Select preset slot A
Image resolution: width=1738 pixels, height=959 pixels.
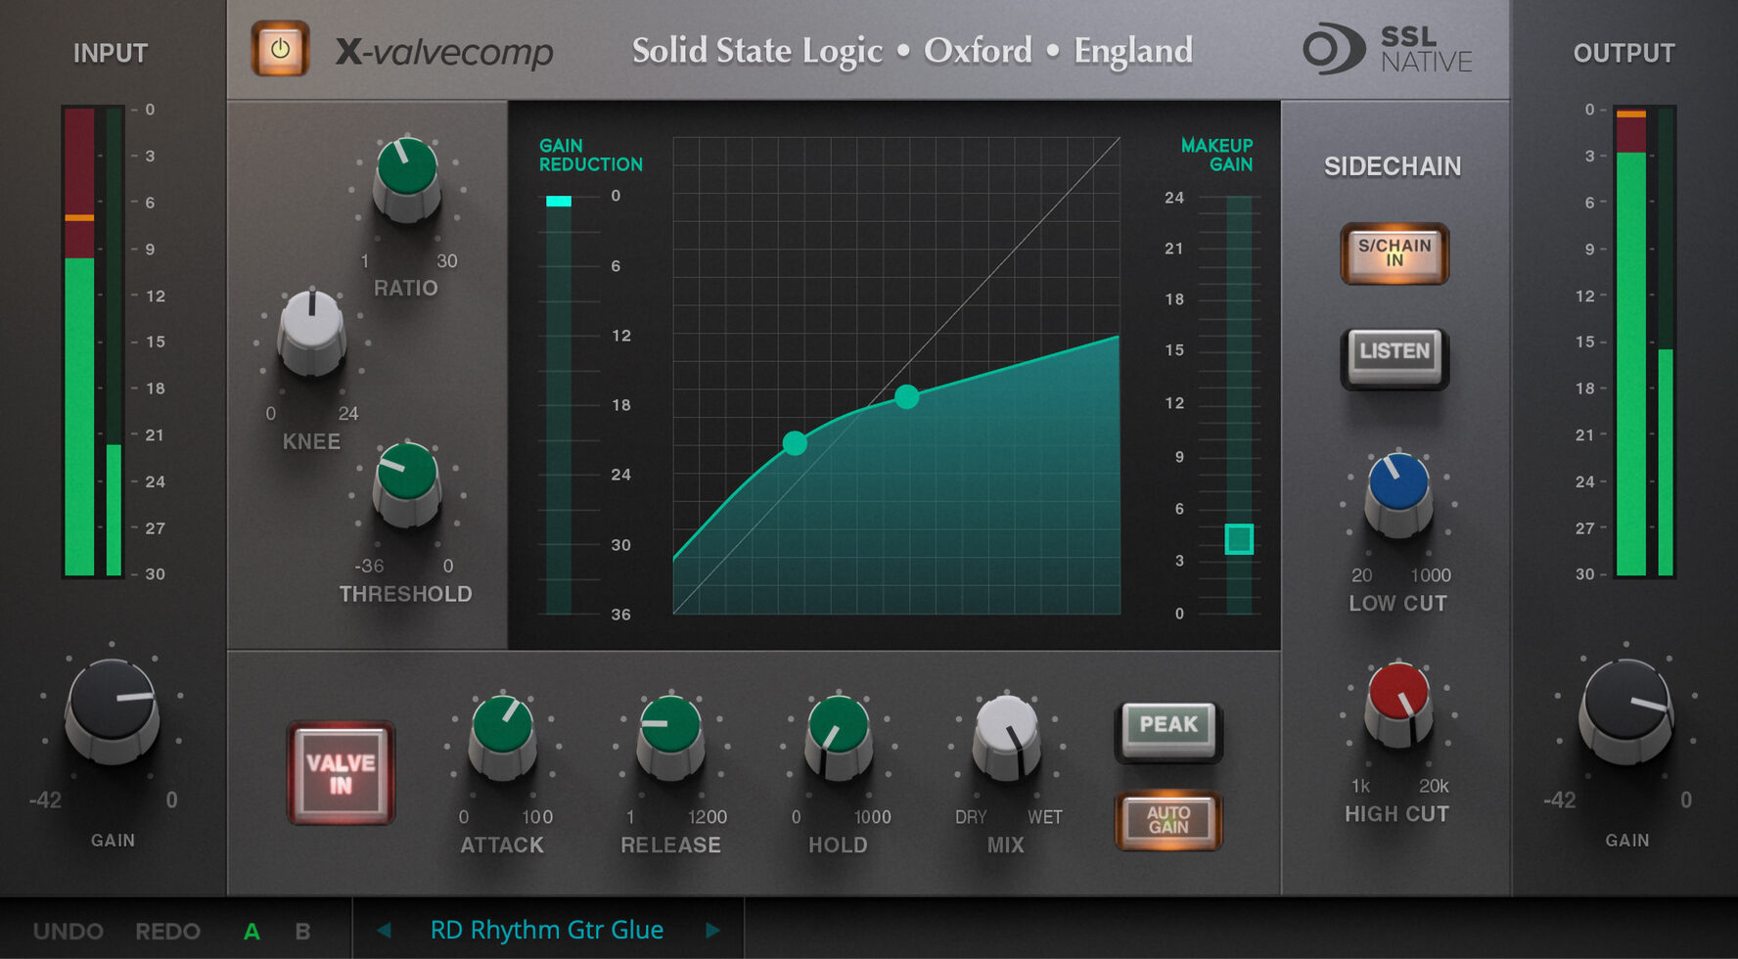point(252,932)
